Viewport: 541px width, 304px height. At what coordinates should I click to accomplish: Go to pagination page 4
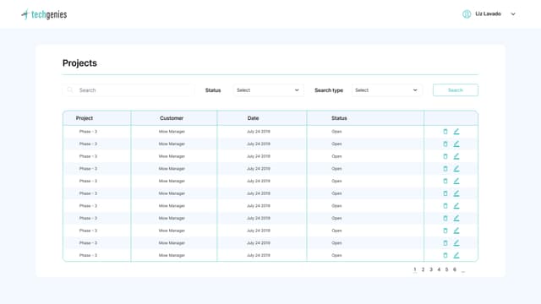pyautogui.click(x=439, y=269)
